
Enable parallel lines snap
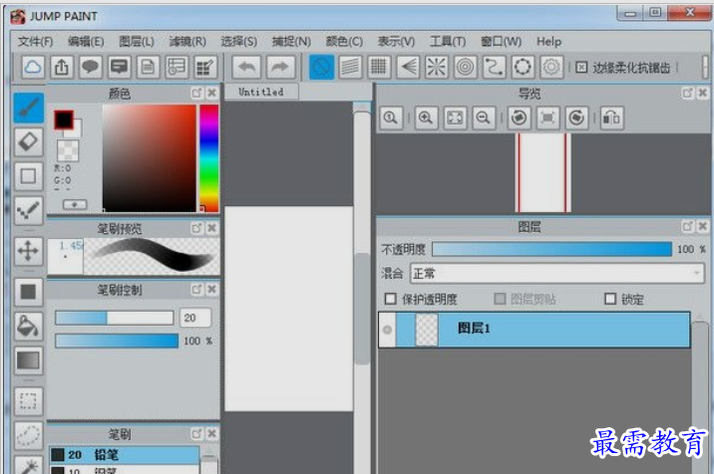tap(350, 68)
